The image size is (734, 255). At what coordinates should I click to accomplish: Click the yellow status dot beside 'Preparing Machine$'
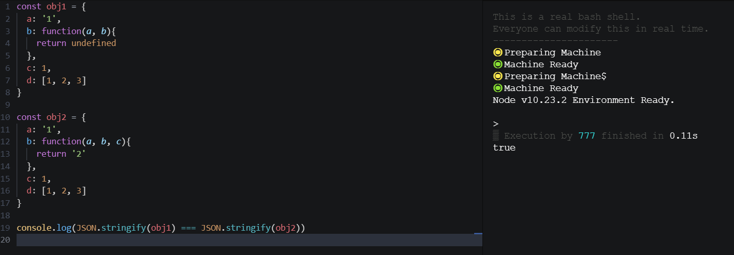[x=498, y=76]
